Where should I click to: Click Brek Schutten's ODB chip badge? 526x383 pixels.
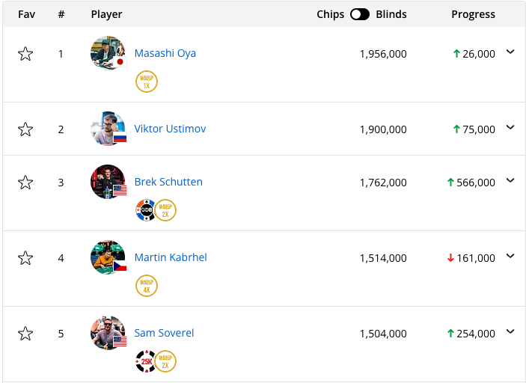click(146, 210)
